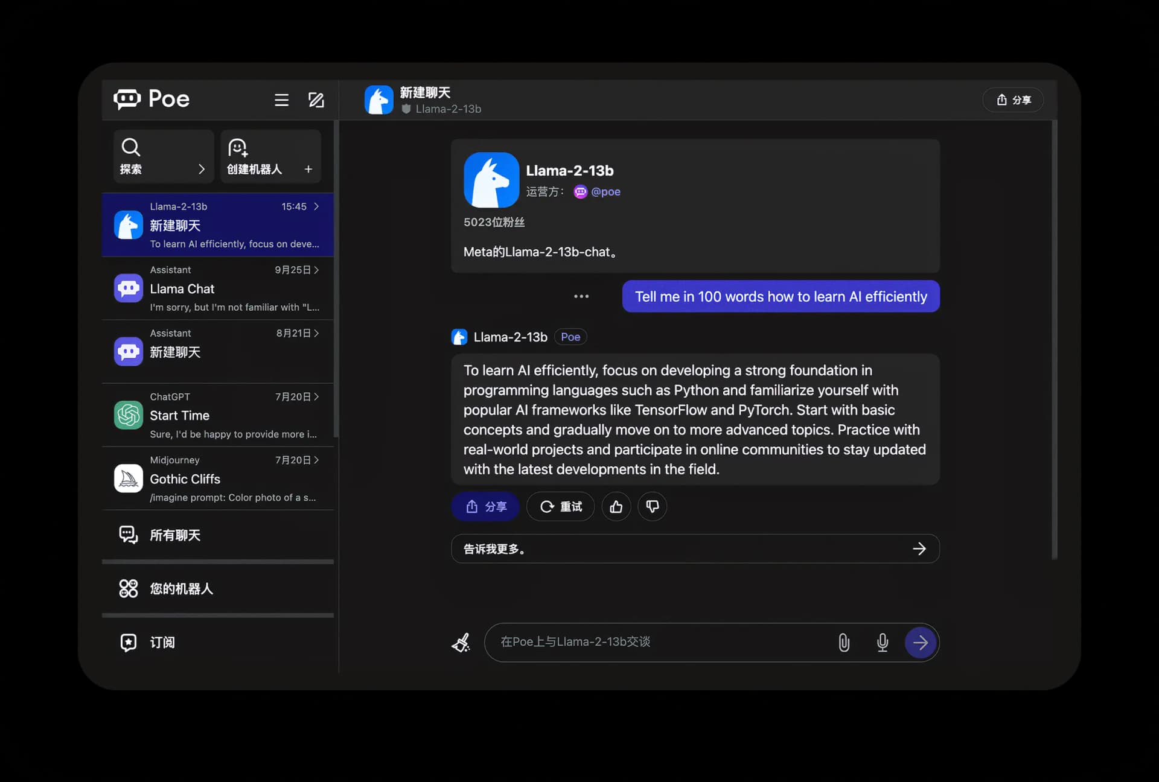Click the blue 分享 button under the reply
The width and height of the screenshot is (1159, 782).
pyautogui.click(x=486, y=507)
